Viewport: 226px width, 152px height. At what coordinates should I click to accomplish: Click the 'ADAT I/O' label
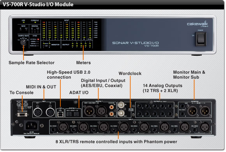pos(79,92)
